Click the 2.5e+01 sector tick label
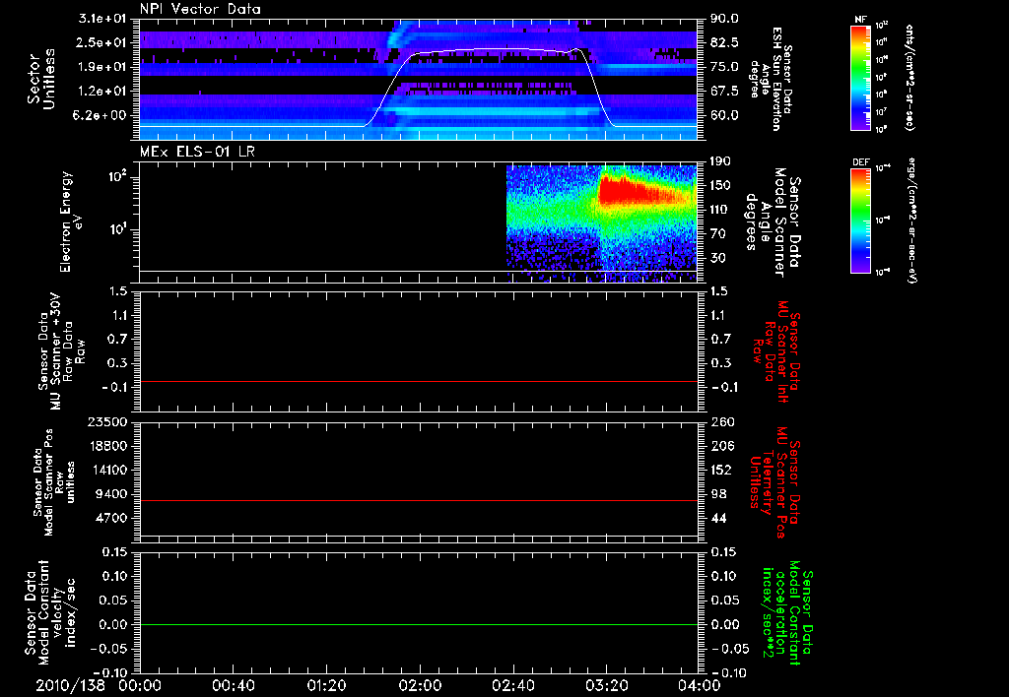1009x697 pixels. point(102,42)
